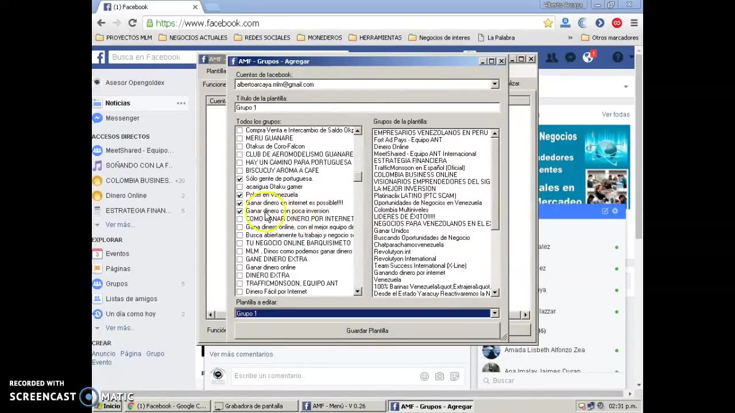This screenshot has height=413, width=735.
Task: Click Guardar Plantilla button
Action: (367, 330)
